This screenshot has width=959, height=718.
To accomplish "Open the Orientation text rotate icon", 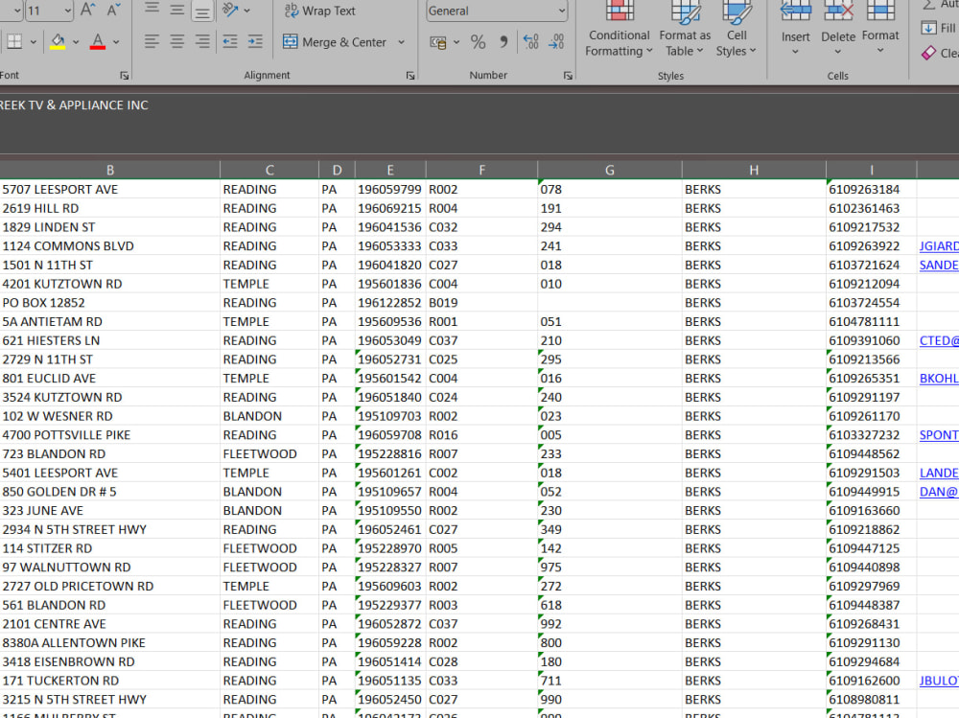I will 230,10.
